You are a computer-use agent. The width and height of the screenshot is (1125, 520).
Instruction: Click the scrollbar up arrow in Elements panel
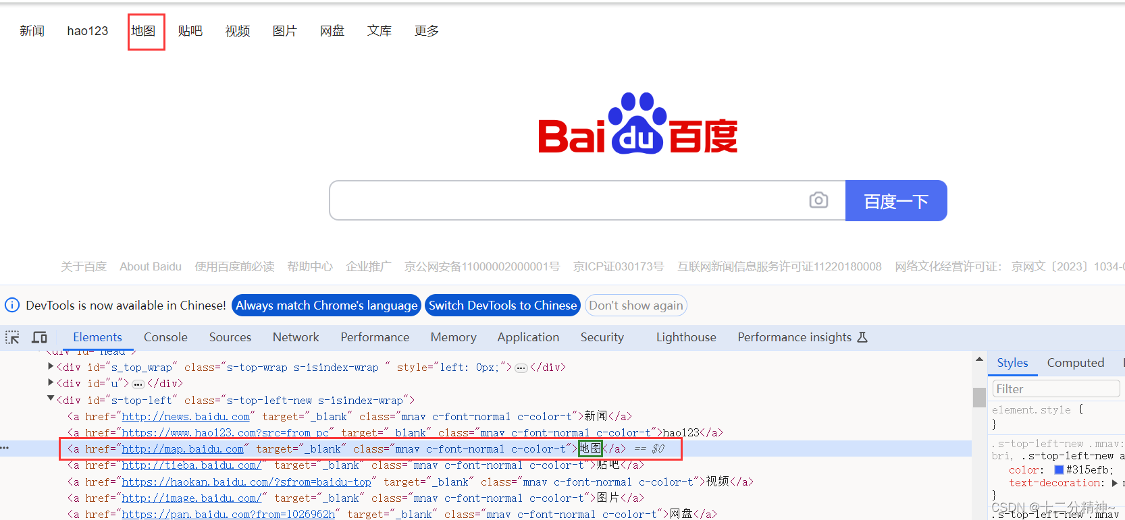click(979, 359)
